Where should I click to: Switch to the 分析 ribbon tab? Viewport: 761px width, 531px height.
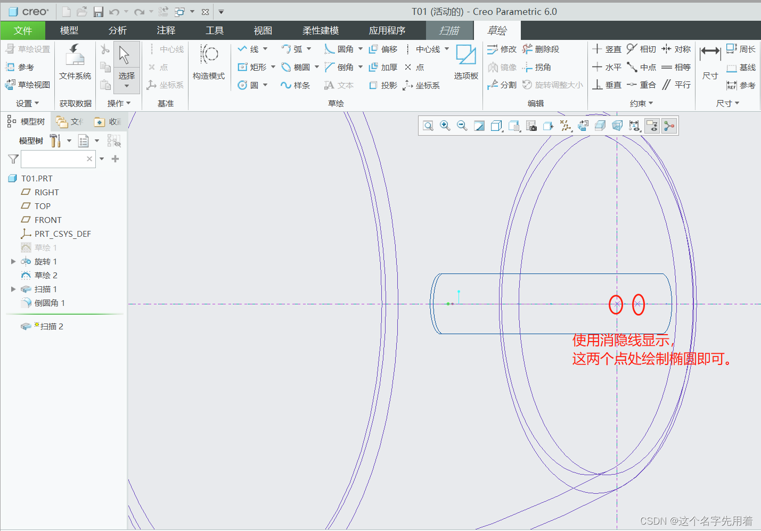coord(118,30)
